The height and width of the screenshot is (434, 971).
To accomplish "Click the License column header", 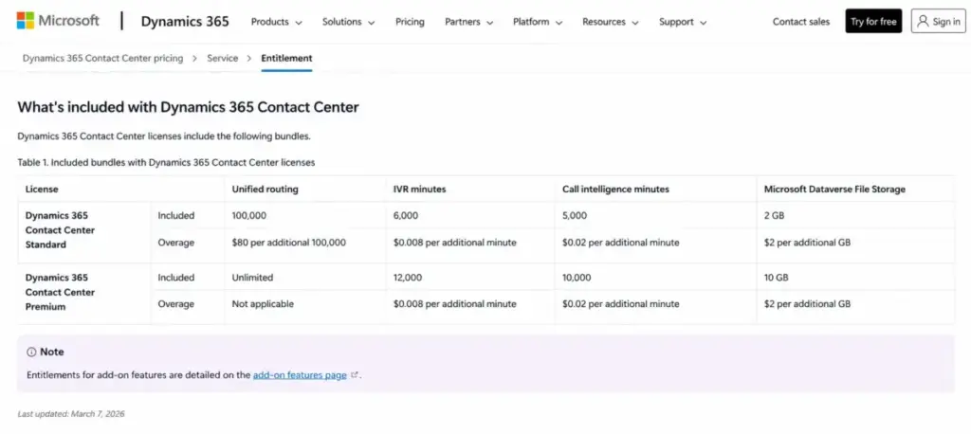I will click(42, 190).
